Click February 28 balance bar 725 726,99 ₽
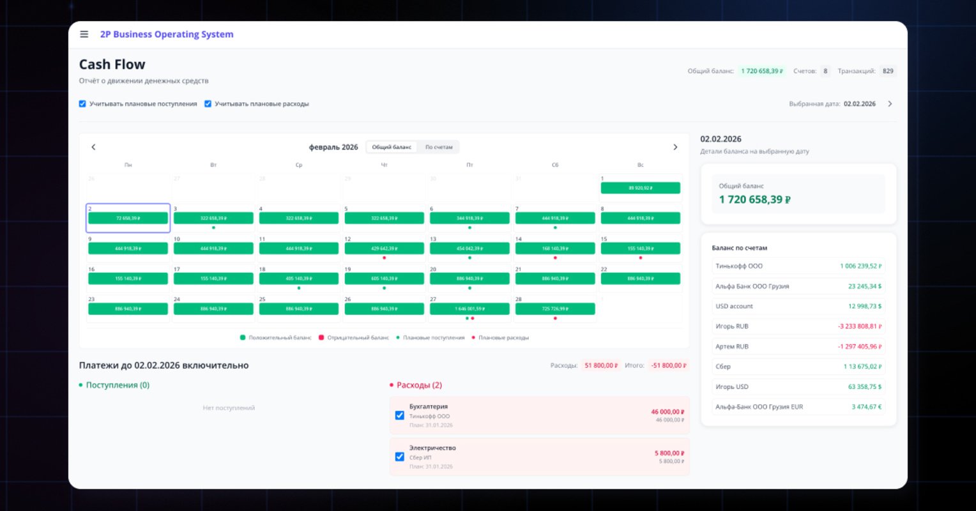The width and height of the screenshot is (976, 511). tap(555, 309)
